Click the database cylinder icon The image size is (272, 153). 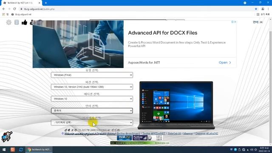pyautogui.click(x=17, y=22)
